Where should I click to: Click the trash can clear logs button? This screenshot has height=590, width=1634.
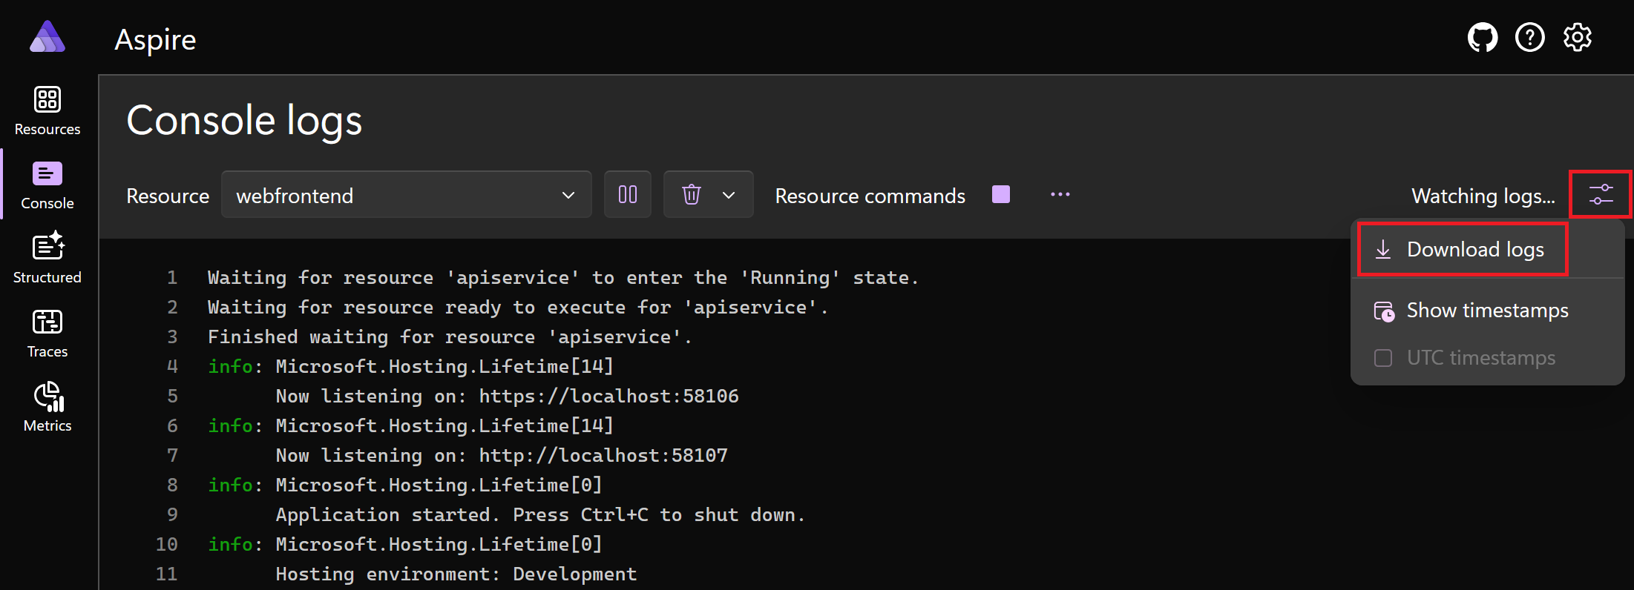point(692,195)
